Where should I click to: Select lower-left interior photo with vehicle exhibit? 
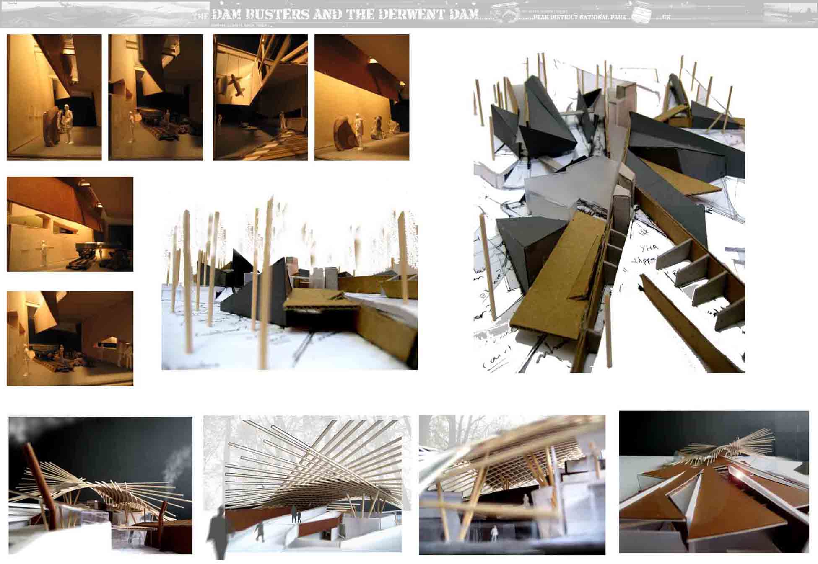[70, 338]
